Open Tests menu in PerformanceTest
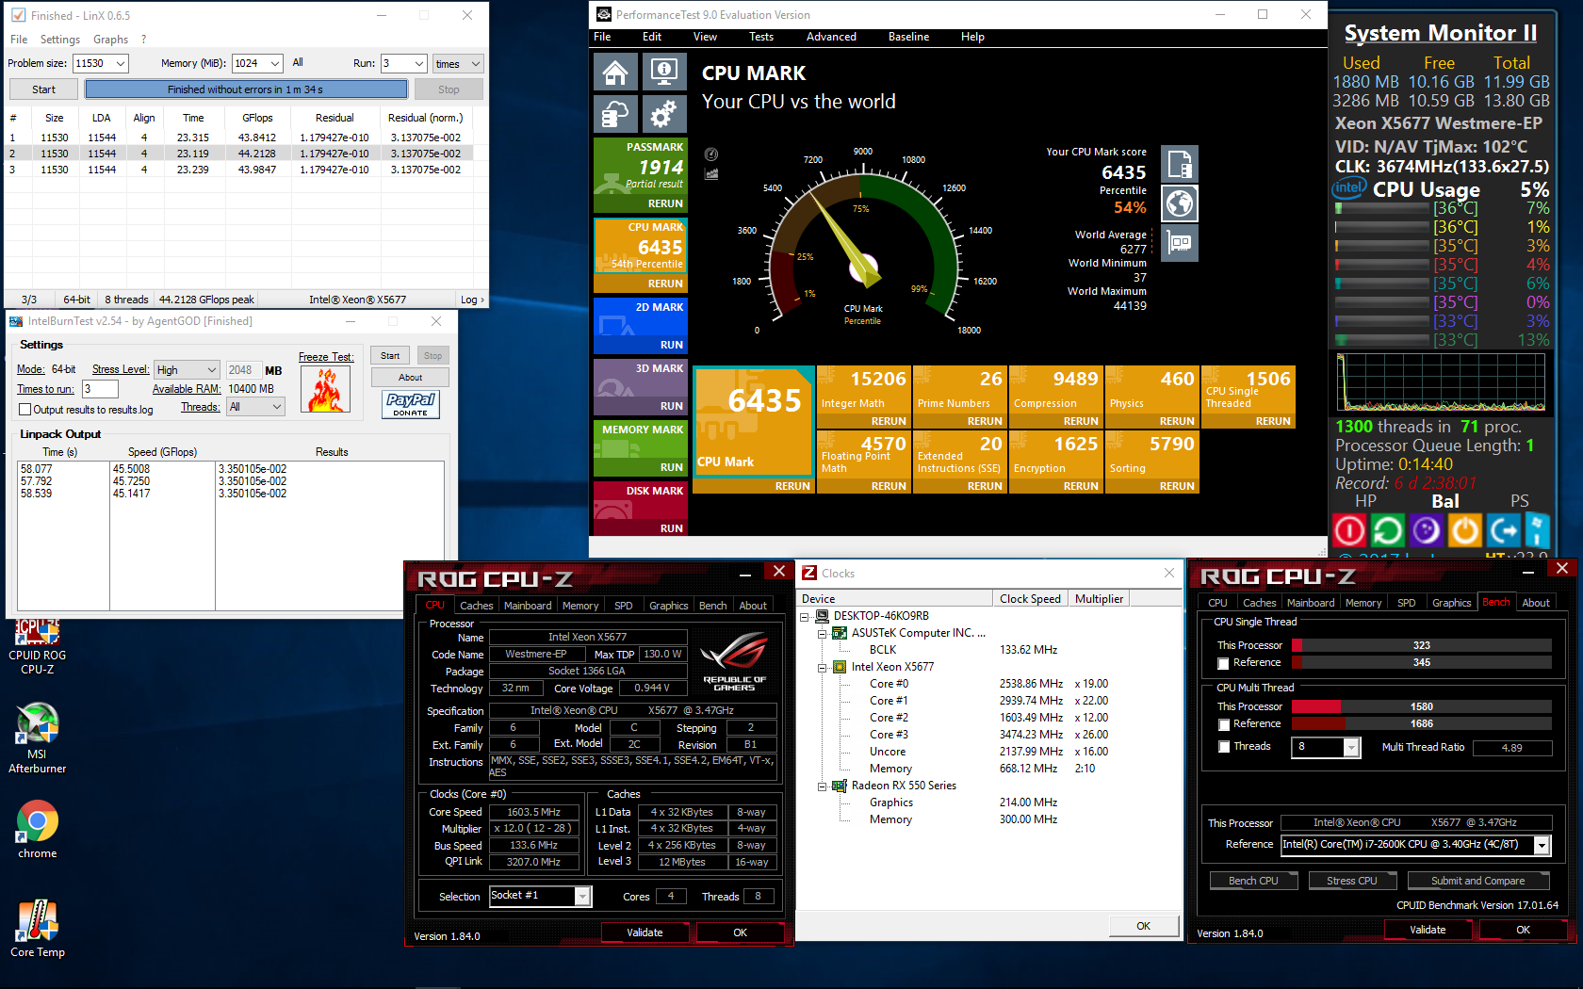 (761, 37)
